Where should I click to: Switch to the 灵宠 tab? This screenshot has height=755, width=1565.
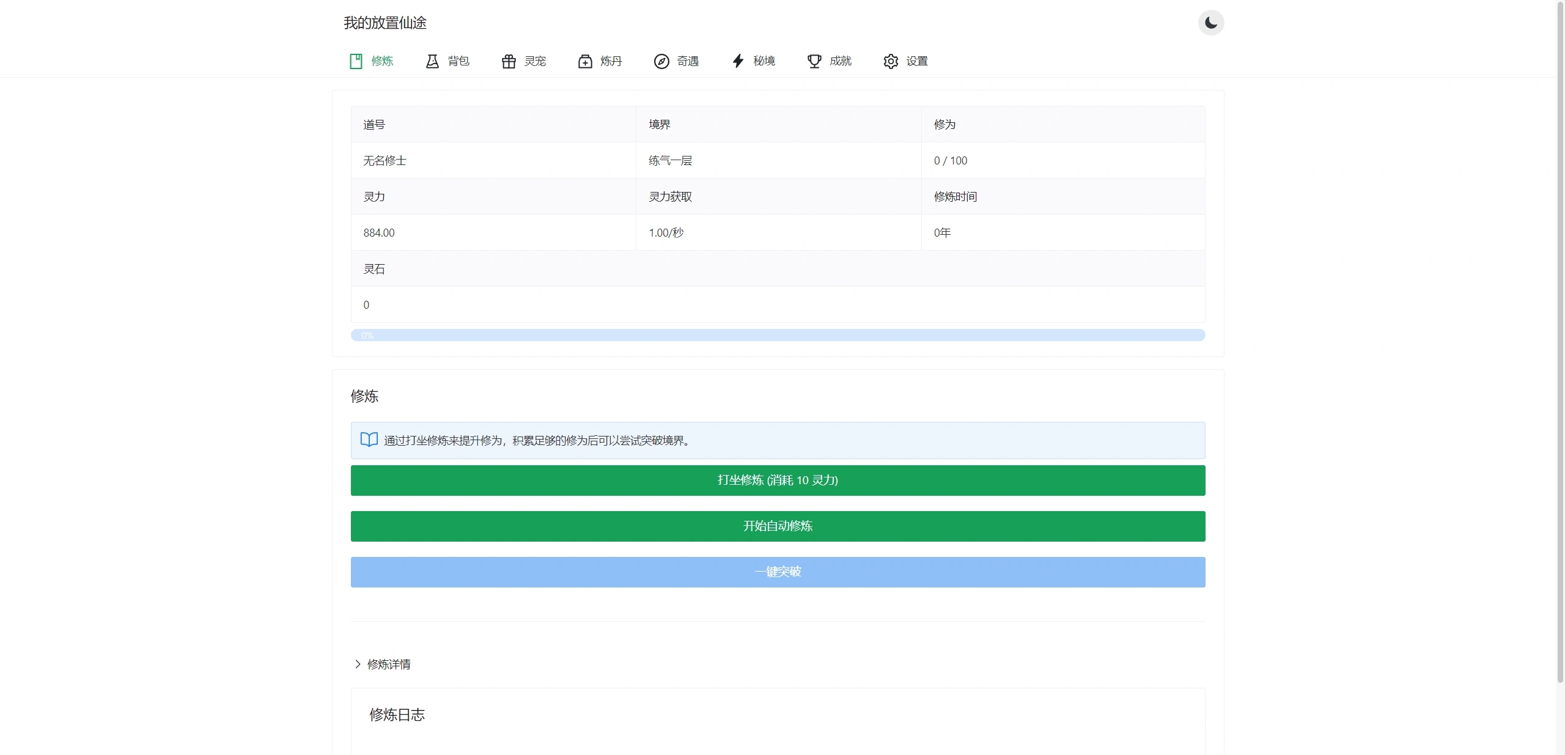[535, 61]
